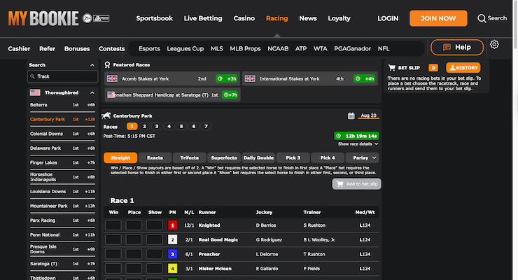Viewport: 518px width, 280px height.
Task: Click blue post number 3 badge
Action: pos(172,254)
